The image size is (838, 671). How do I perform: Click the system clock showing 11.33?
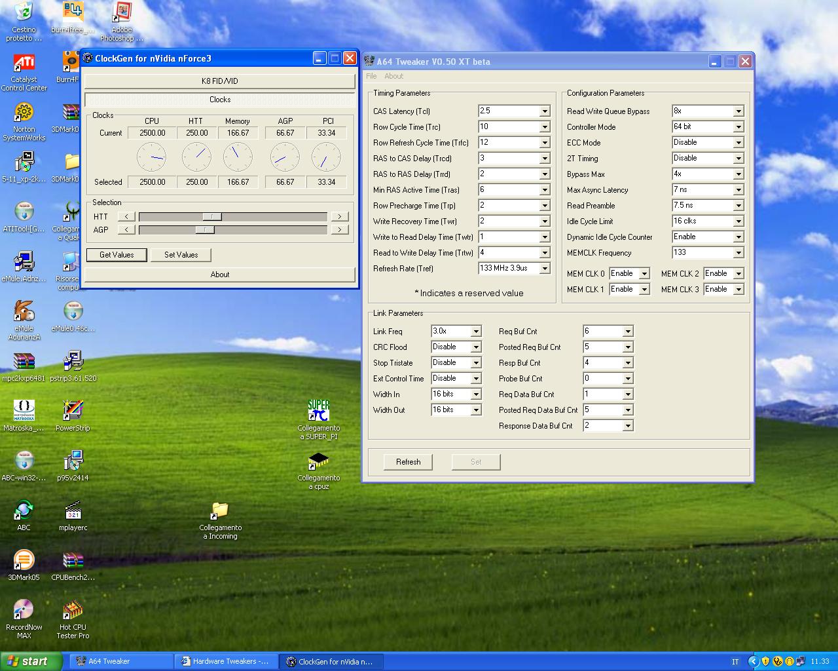820,662
